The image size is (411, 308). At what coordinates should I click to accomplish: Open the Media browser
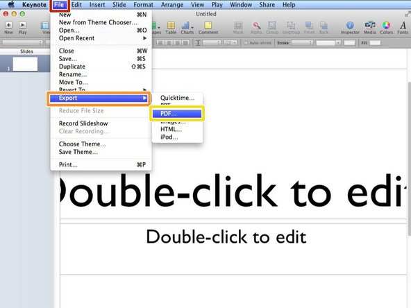(370, 28)
